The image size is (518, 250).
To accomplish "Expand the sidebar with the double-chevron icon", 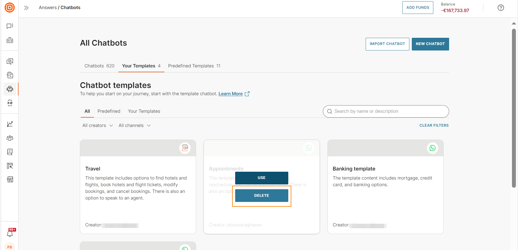I will point(26,8).
